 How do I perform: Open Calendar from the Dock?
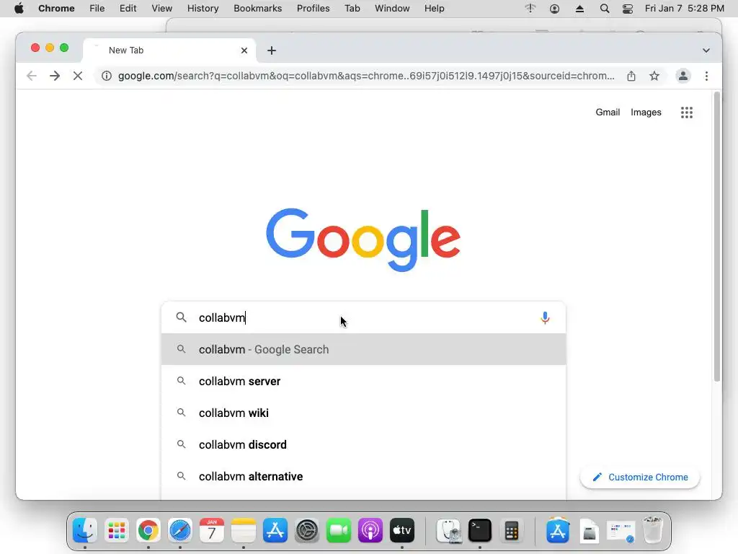point(212,530)
